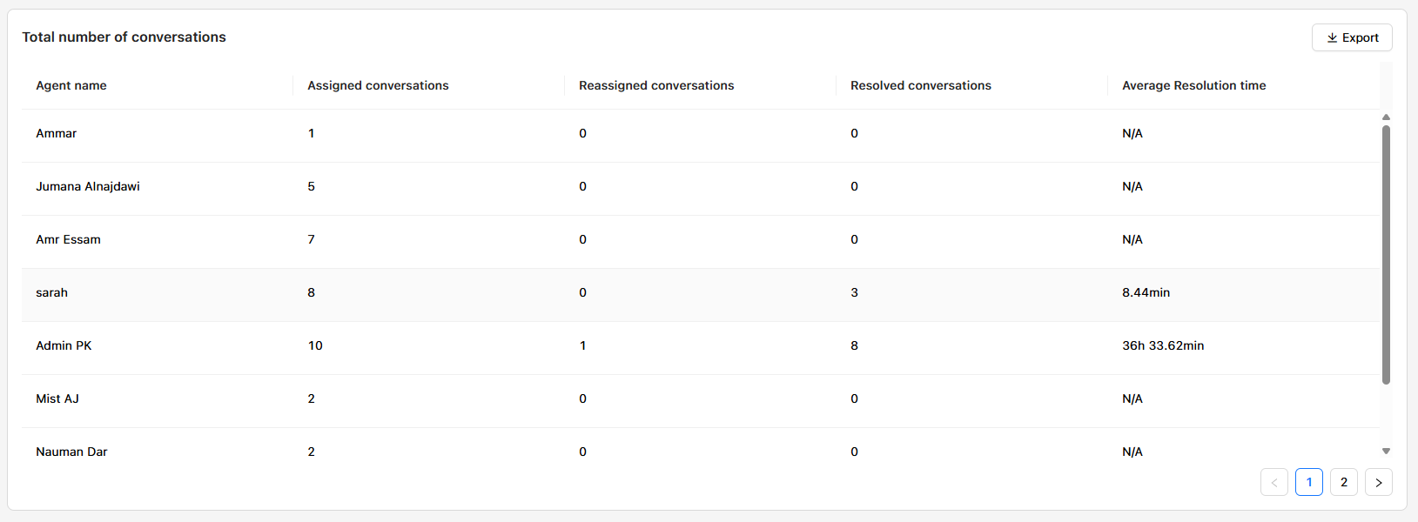Click the Amr Essam agent name
1418x522 pixels.
click(68, 239)
